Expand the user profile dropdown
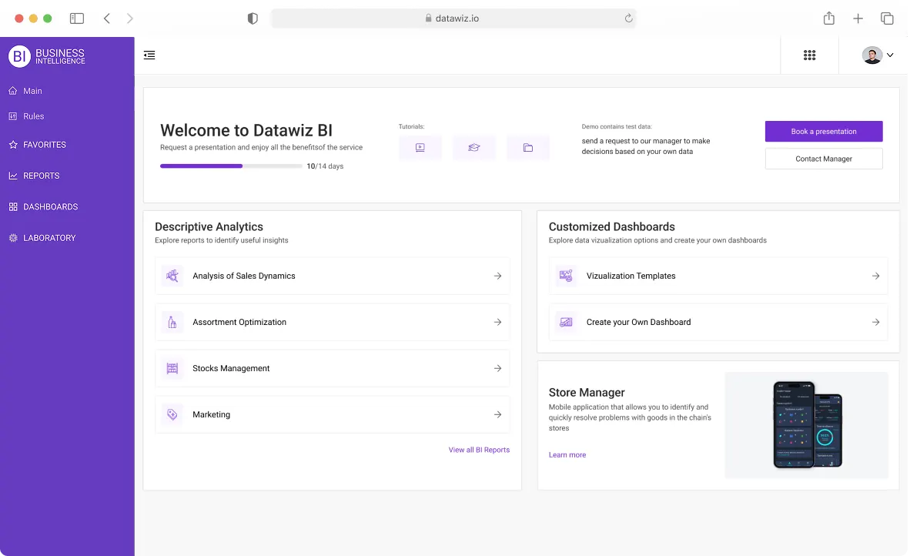Viewport: 910px width, 556px height. pos(878,55)
